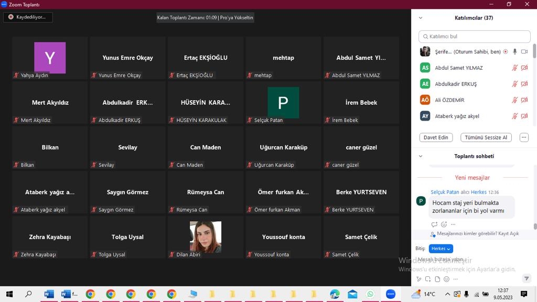Click the Herkes recipient link in chat message header
This screenshot has width=537, height=302.
pyautogui.click(x=478, y=192)
